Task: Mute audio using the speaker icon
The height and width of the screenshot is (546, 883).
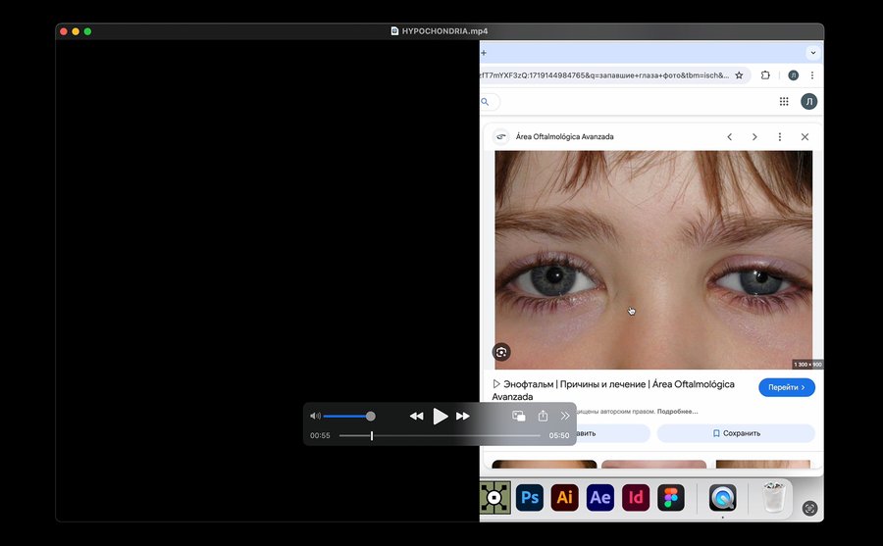Action: (x=315, y=417)
